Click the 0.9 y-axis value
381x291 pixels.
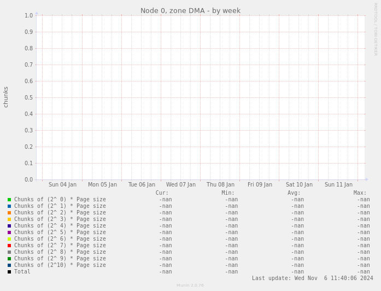[x=28, y=32]
